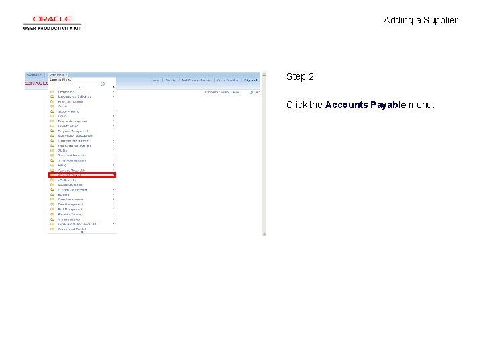Click the Banking folder icon

coord(52,195)
